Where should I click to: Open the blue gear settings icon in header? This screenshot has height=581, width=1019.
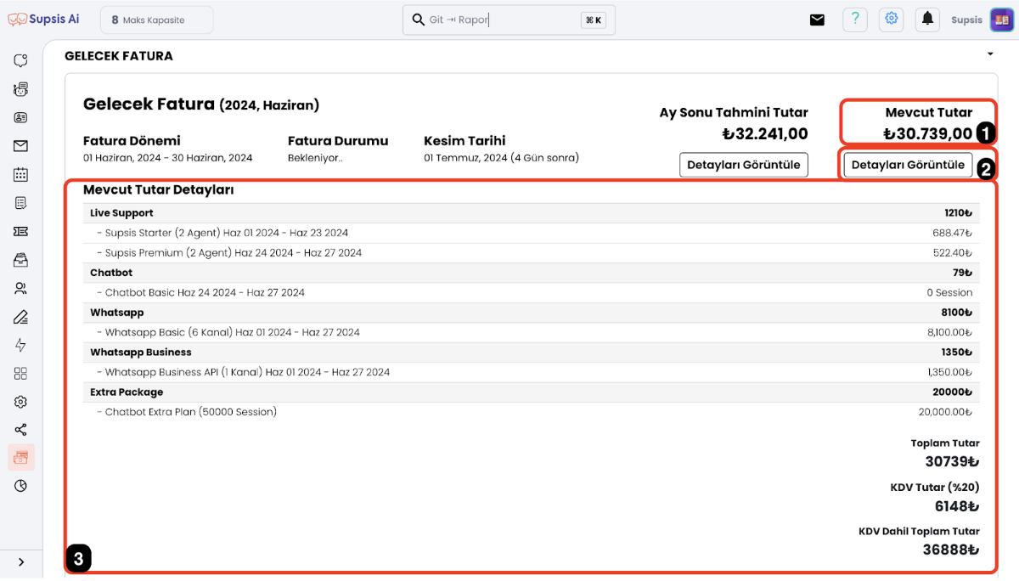pos(891,20)
